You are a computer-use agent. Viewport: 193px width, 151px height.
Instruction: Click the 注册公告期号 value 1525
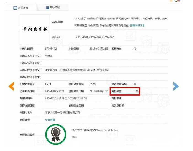(93, 84)
